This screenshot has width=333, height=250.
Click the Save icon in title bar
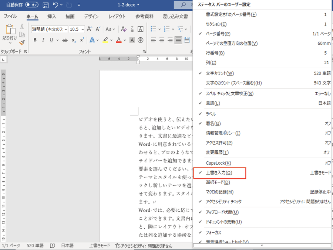tap(46, 5)
